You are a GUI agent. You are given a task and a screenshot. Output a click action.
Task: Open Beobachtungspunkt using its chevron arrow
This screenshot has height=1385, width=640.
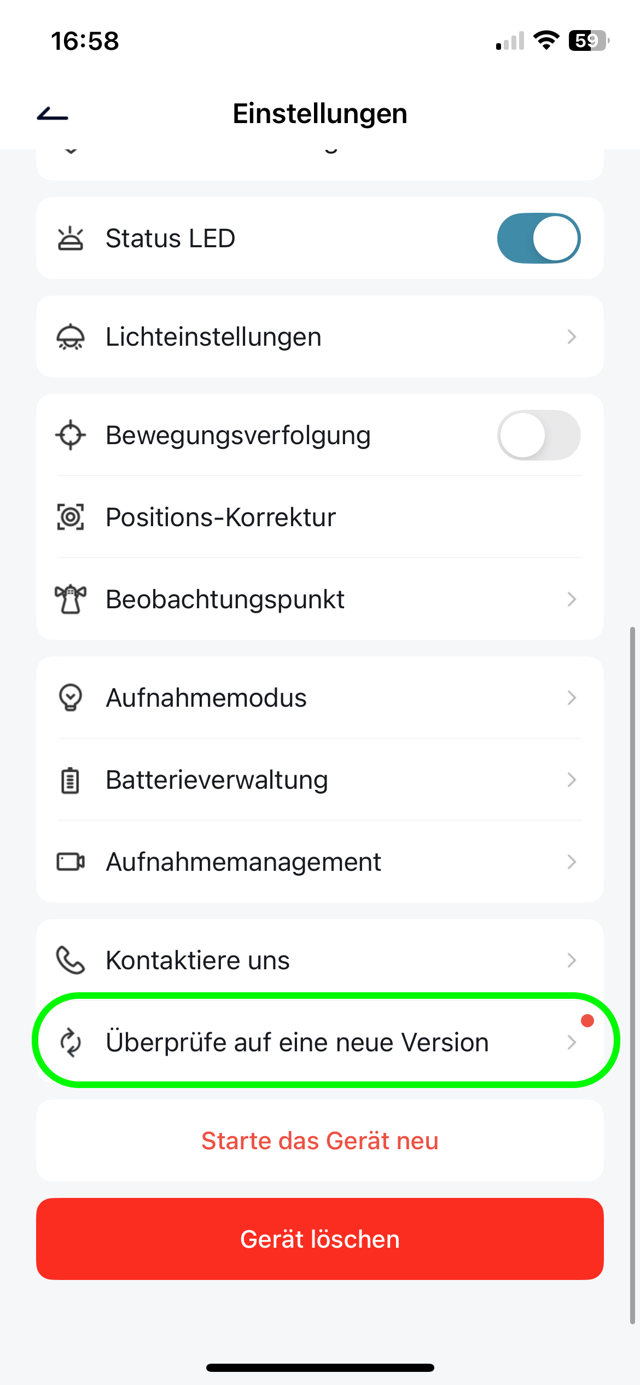(572, 600)
